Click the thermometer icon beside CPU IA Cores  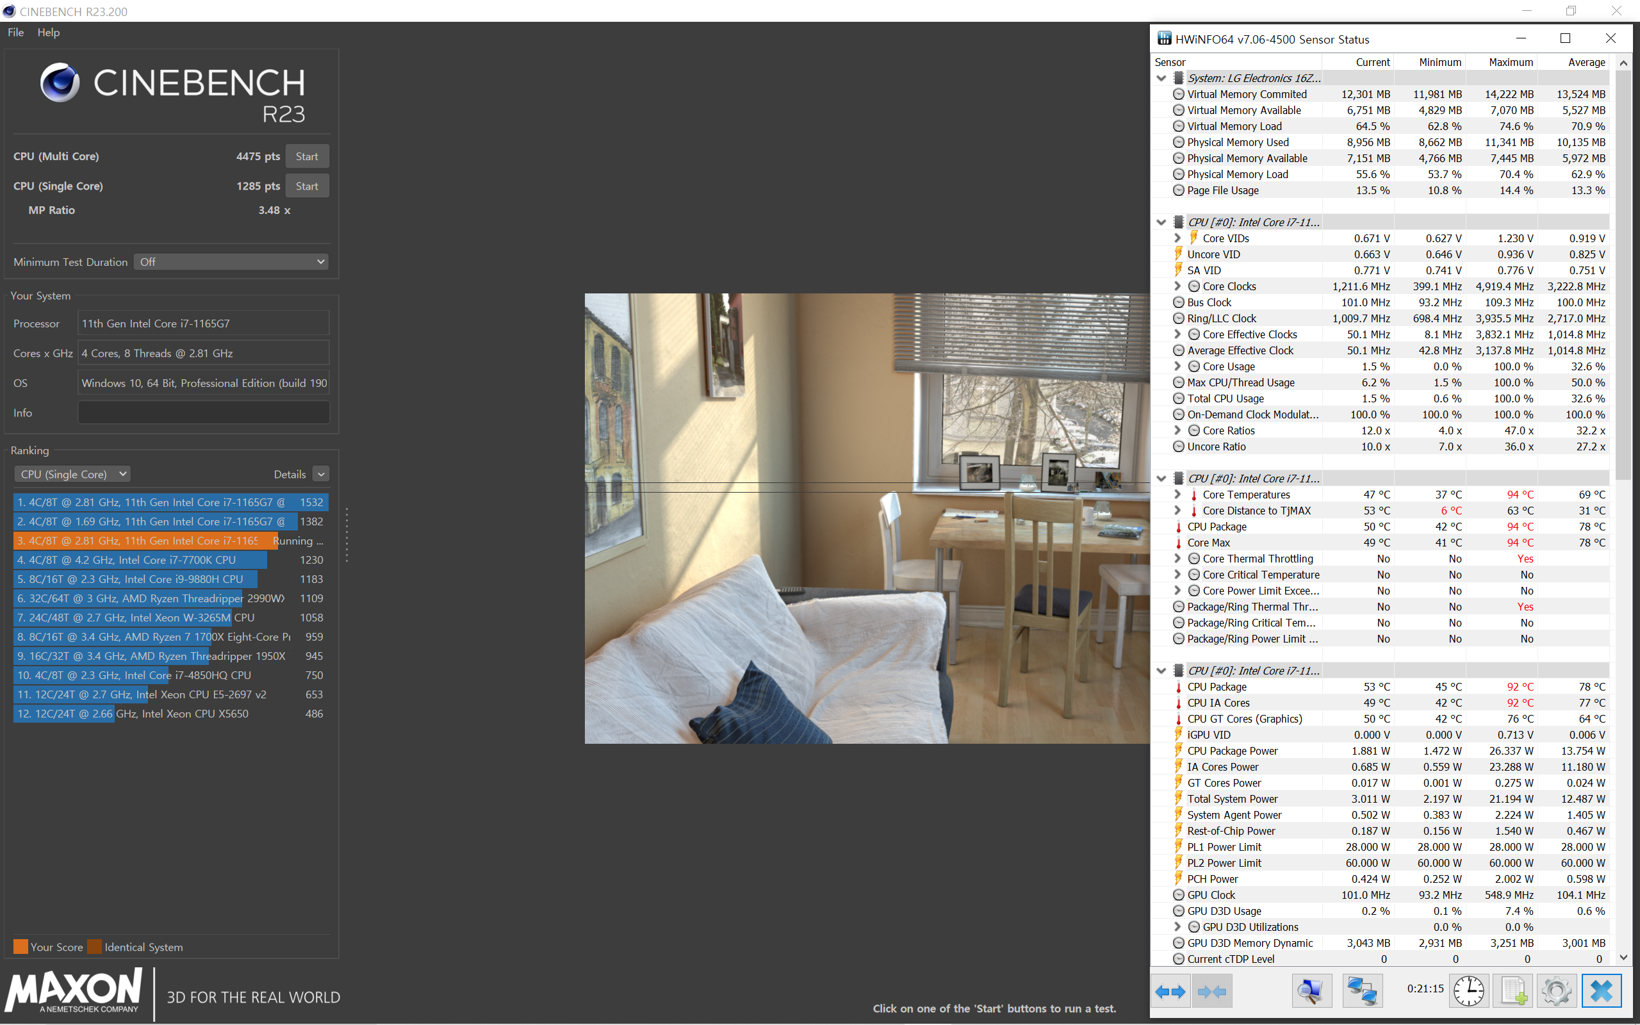tap(1179, 703)
